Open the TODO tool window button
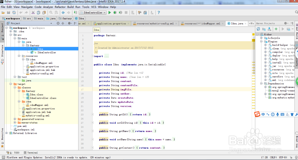Image resolution: width=298 pixels, height=160 pixels. (13, 153)
